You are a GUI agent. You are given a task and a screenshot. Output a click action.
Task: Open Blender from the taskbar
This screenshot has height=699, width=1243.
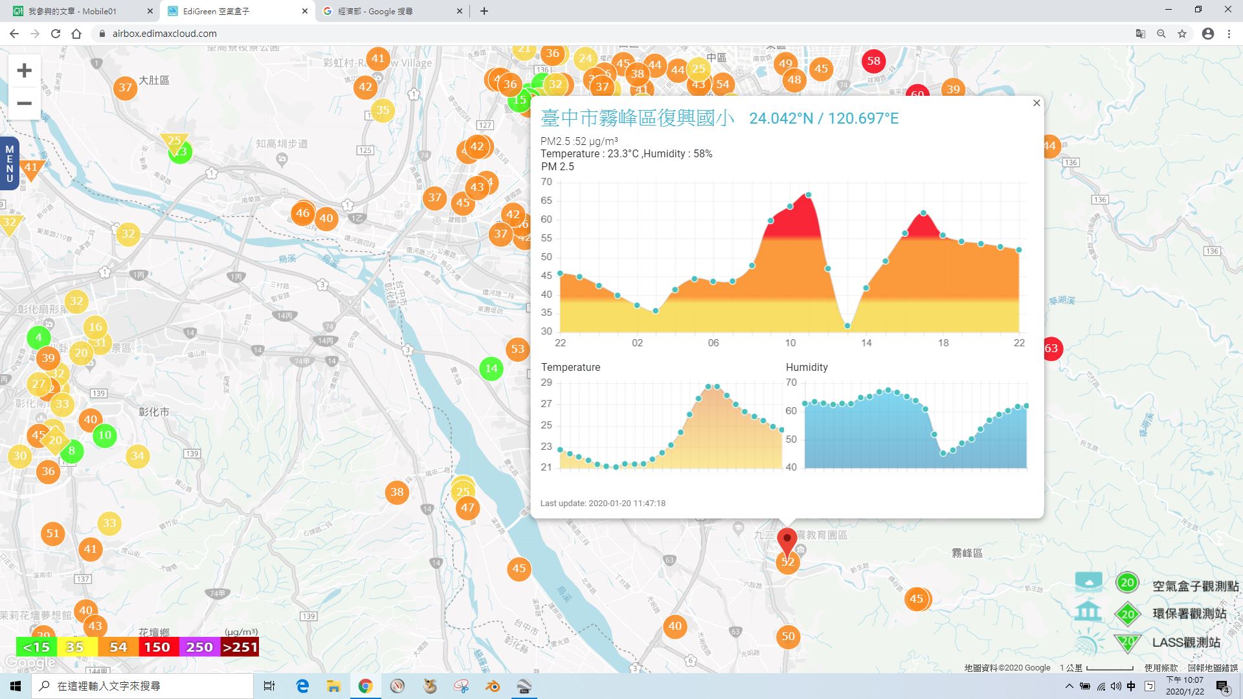pyautogui.click(x=493, y=686)
